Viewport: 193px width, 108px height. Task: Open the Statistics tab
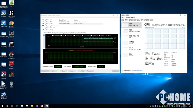coord(83,33)
